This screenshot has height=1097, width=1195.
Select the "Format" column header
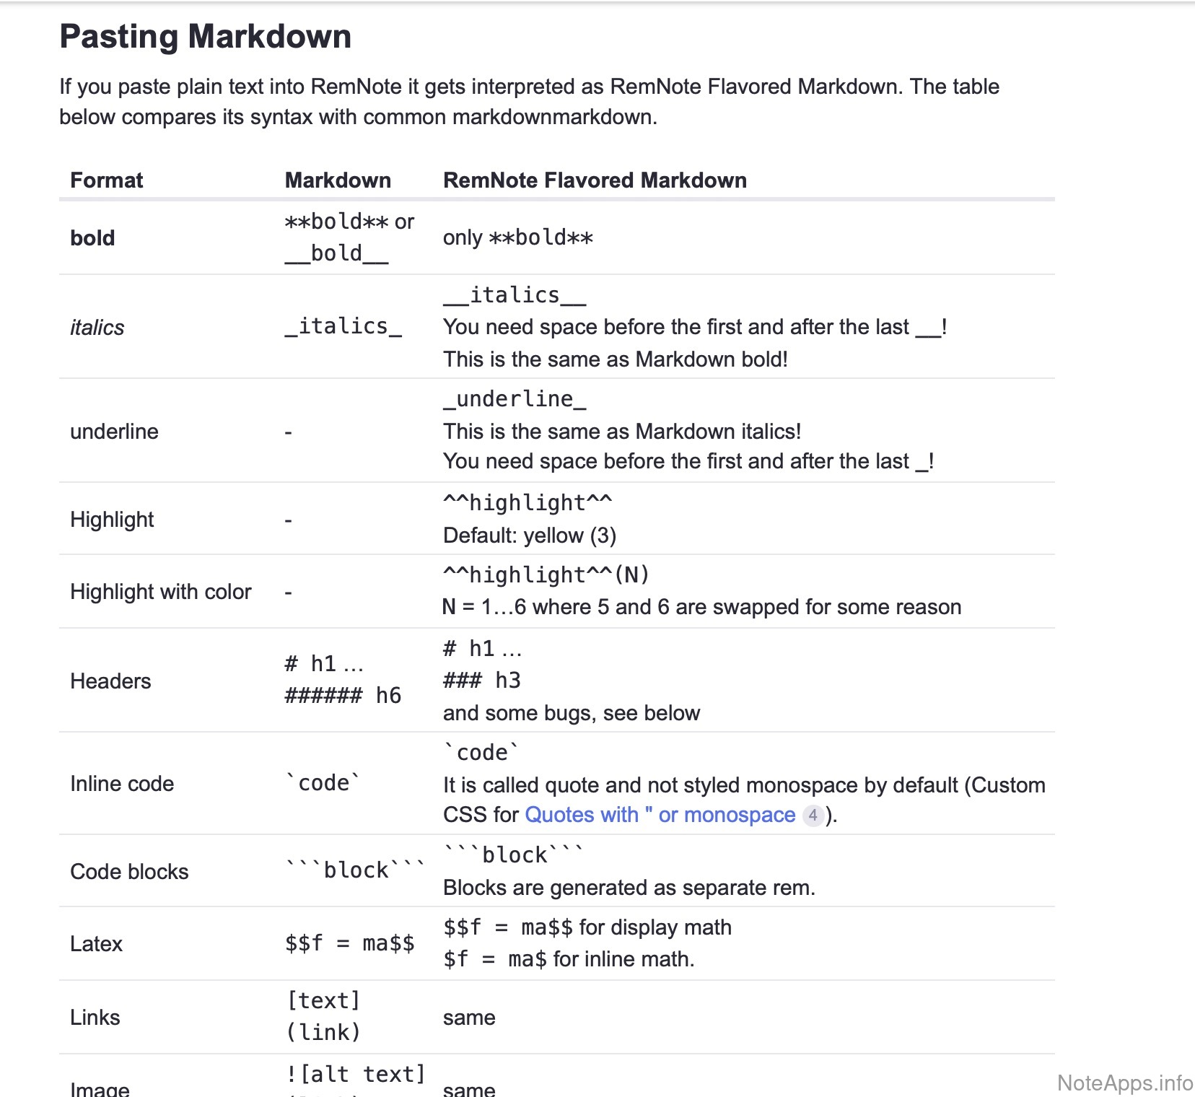(x=106, y=180)
